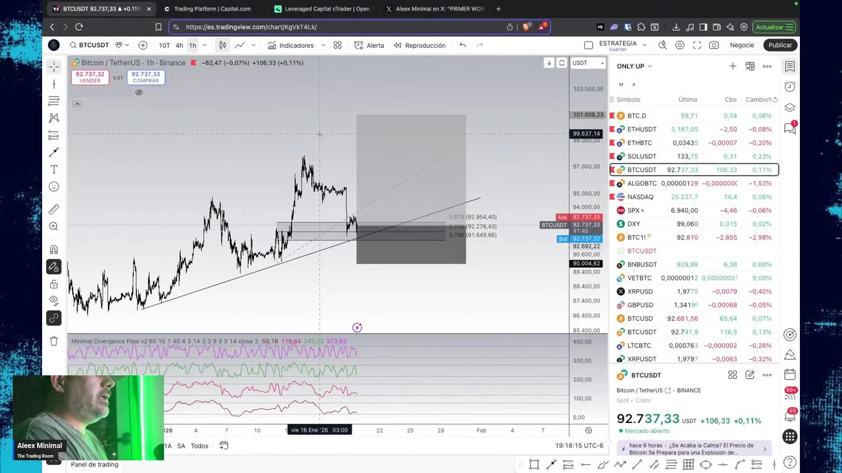Click the Negocie trade button
The image size is (842, 473).
(x=742, y=45)
